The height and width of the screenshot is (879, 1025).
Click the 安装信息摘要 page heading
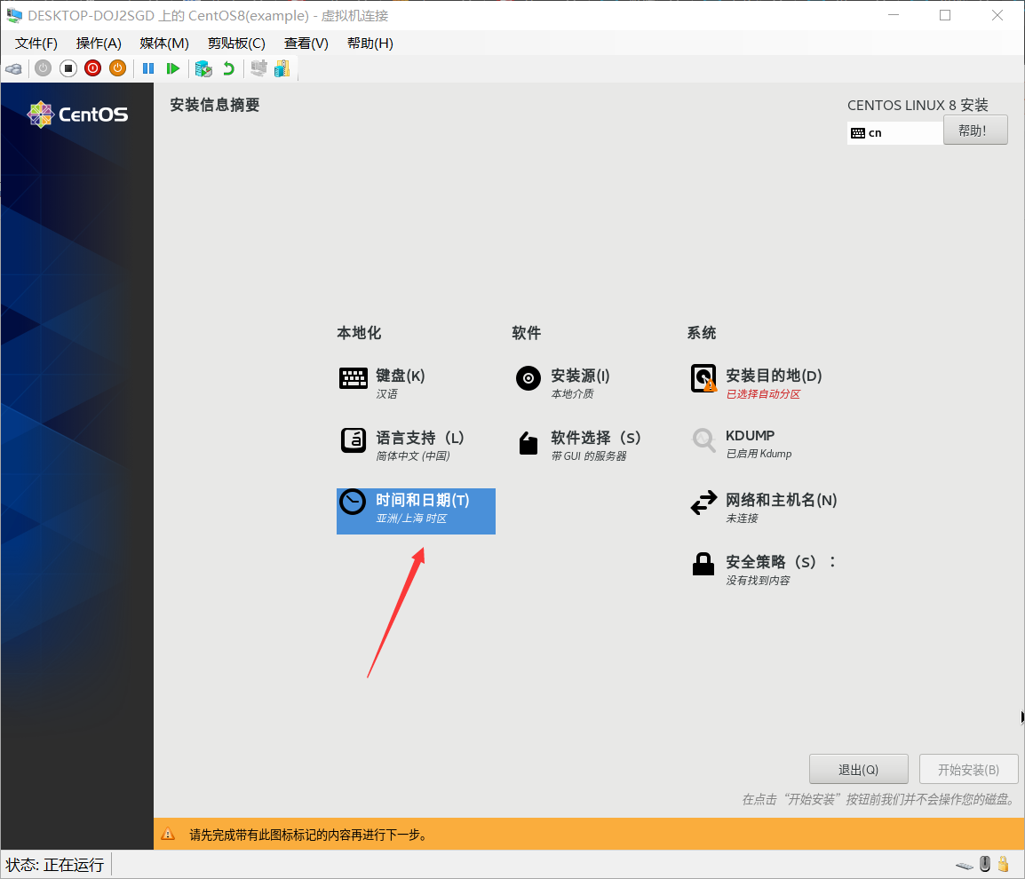pyautogui.click(x=214, y=106)
